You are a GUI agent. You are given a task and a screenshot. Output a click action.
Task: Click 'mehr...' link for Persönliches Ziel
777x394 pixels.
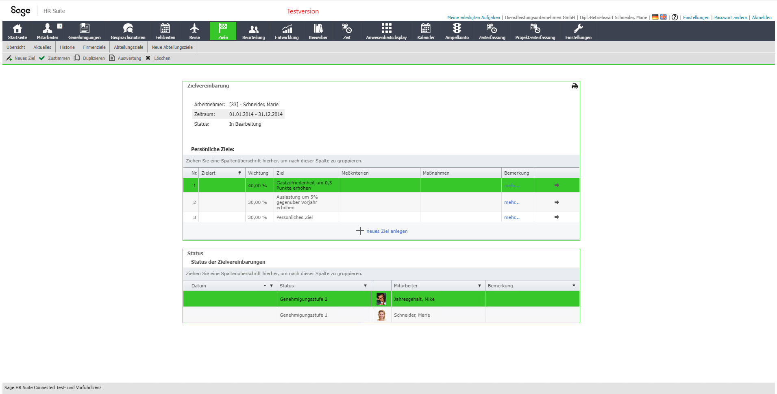pos(511,217)
